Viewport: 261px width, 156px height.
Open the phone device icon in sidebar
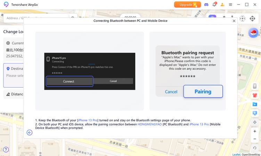[255, 86]
